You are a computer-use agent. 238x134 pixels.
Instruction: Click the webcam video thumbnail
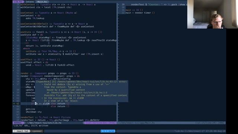click(212, 14)
